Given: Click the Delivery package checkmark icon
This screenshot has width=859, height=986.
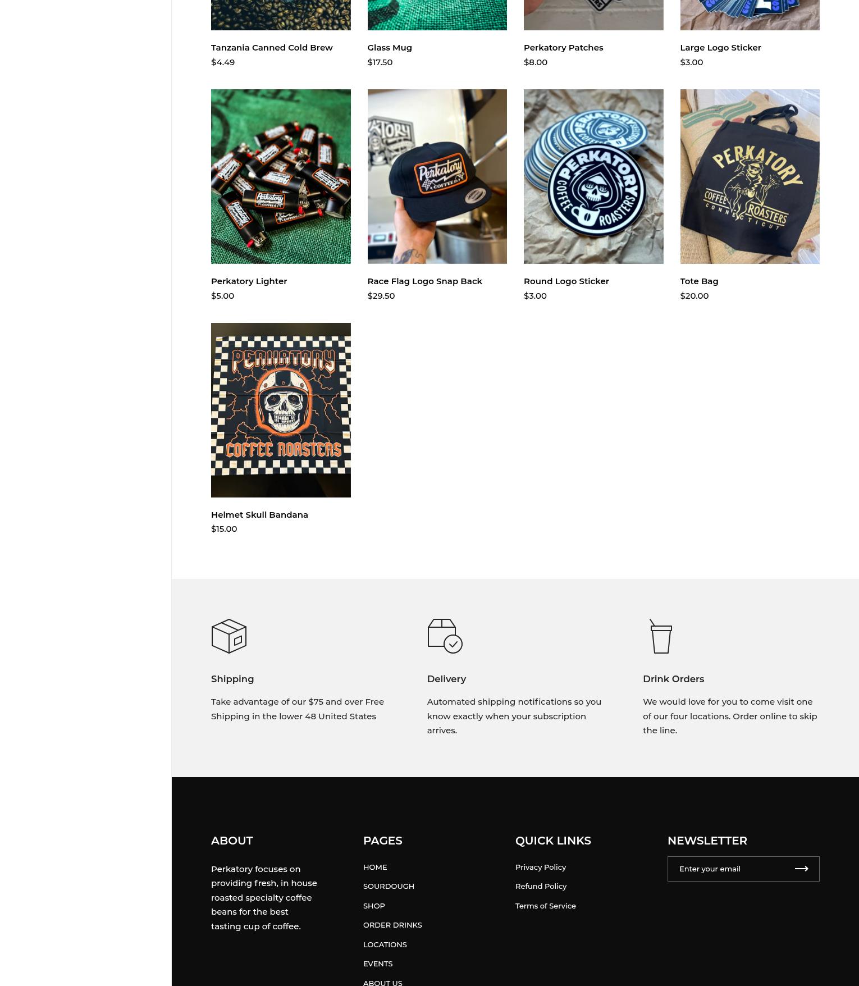Looking at the screenshot, I should pyautogui.click(x=445, y=636).
